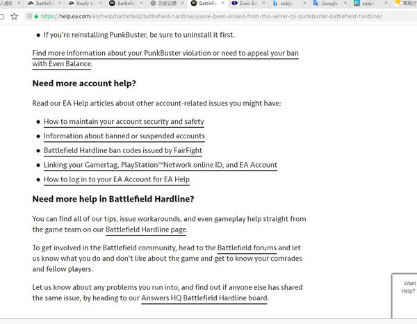417x324 pixels.
Task: Open the Answers HQ Battlefield Hardline board link
Action: [x=204, y=298]
